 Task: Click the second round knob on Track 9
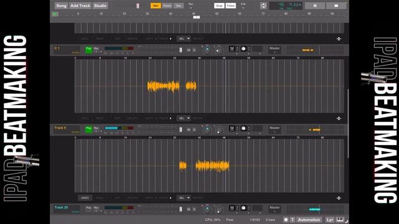point(219,130)
